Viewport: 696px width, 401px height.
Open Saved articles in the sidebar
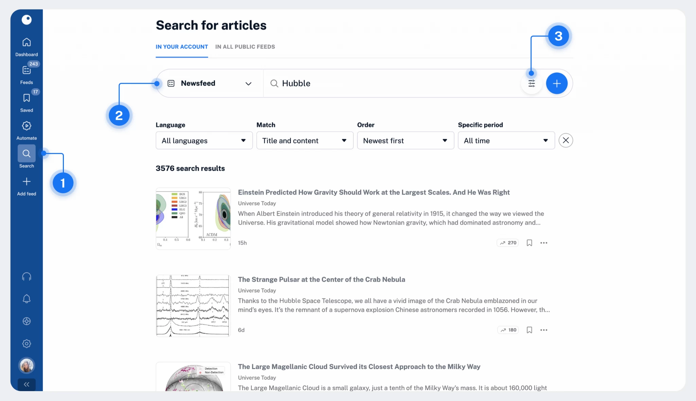[x=26, y=101]
